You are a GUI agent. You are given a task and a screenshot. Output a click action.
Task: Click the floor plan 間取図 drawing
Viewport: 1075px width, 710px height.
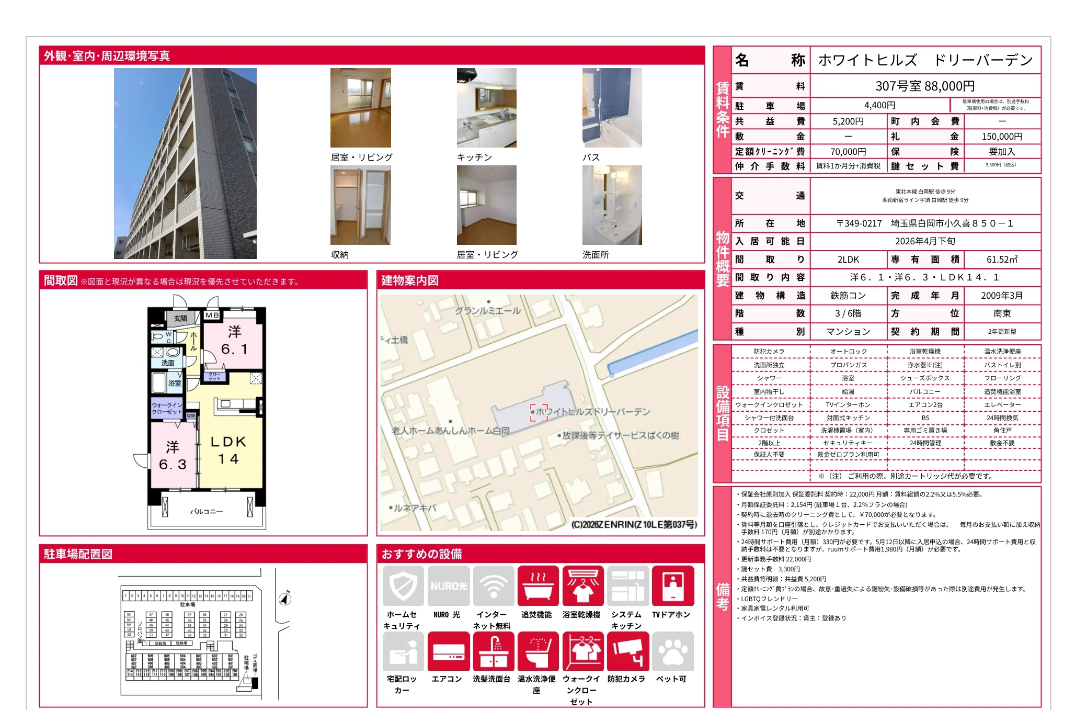[207, 413]
